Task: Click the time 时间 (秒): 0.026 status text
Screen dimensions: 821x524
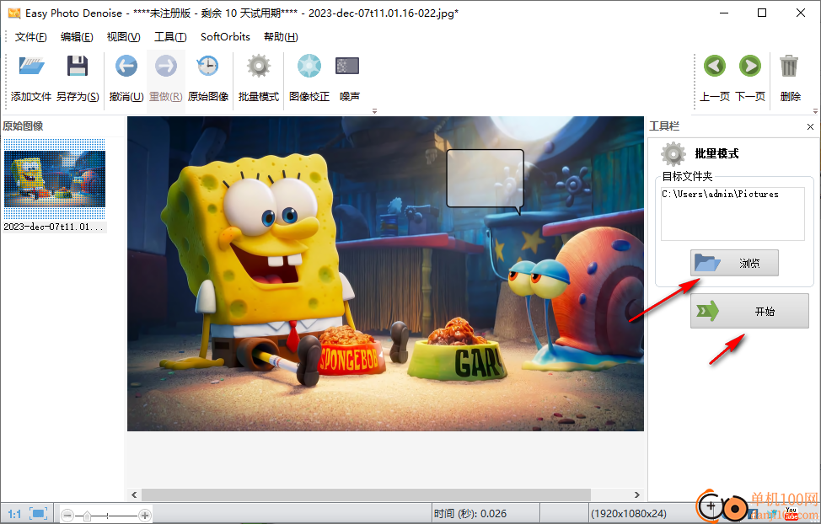Action: coord(470,514)
